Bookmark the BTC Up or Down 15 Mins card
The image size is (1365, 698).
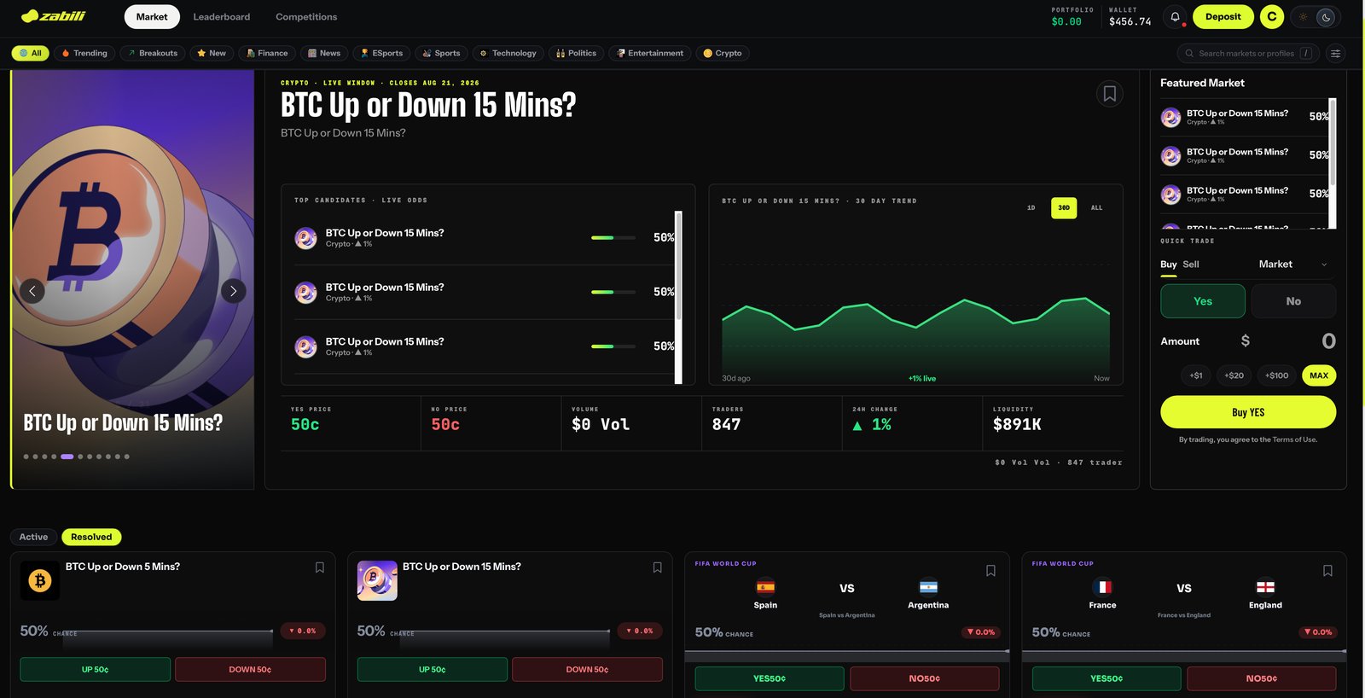pyautogui.click(x=657, y=567)
